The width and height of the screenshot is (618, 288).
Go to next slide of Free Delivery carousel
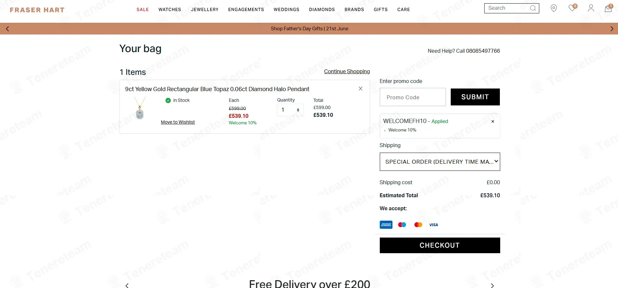[492, 285]
